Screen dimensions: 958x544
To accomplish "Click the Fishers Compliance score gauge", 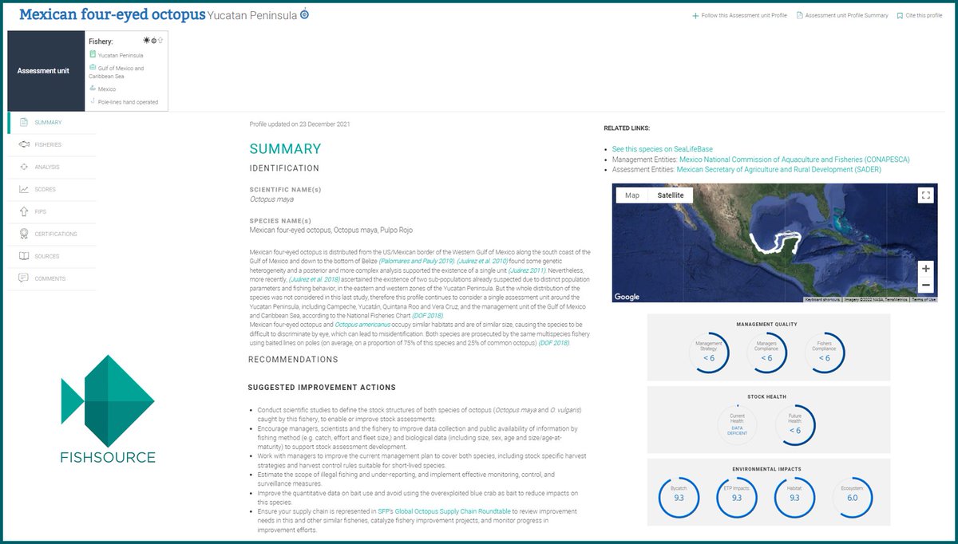I will tap(824, 353).
